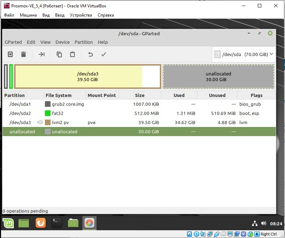Click the VirtualBox CPU virtualization status icon
The image size is (285, 238).
pyautogui.click(x=244, y=234)
